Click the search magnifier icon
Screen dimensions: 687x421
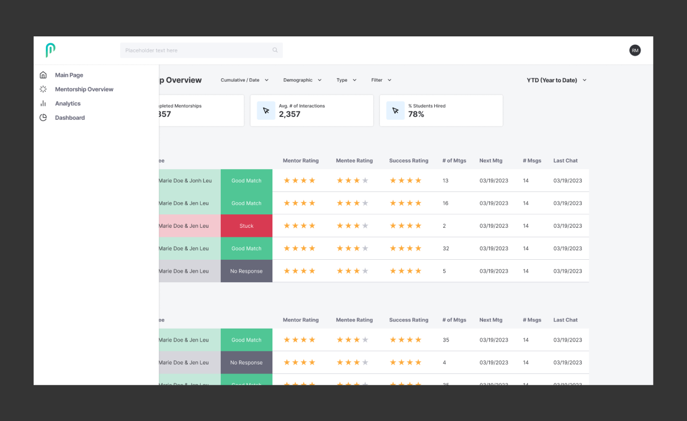[275, 50]
